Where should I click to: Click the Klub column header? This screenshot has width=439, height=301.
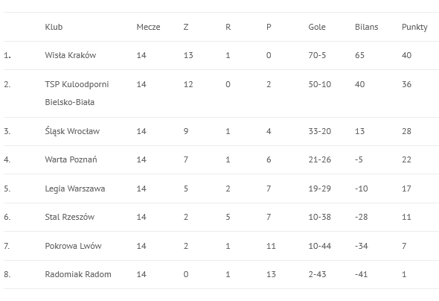pyautogui.click(x=54, y=27)
